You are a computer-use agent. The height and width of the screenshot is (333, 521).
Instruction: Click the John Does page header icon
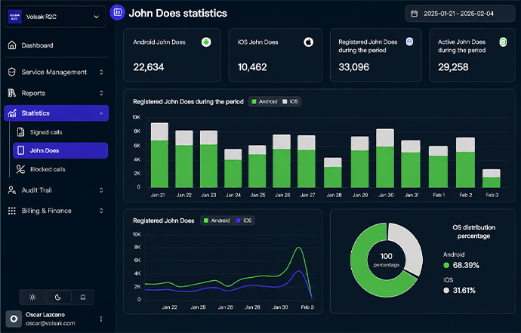(x=117, y=12)
